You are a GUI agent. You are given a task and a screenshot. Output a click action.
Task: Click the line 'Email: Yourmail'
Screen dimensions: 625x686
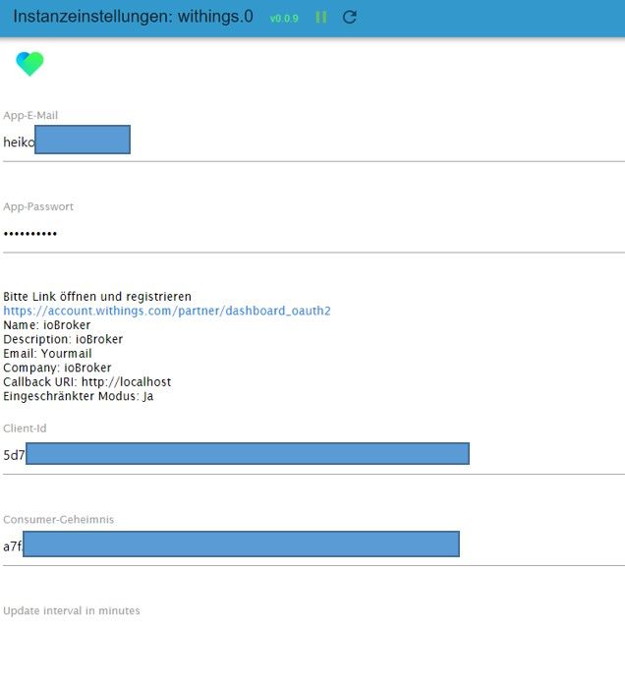point(47,354)
